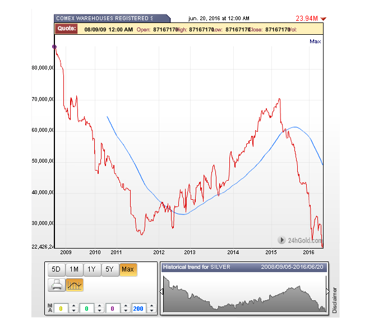Click the blue MA field showing 200
The width and height of the screenshot is (383, 326).
[x=139, y=309]
